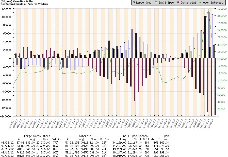
Task: Click the 09/18/12 table row date
Action: [x=7, y=152]
